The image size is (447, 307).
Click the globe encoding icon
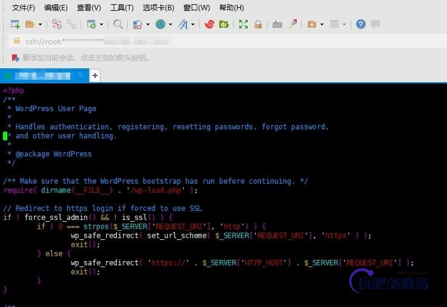[161, 24]
